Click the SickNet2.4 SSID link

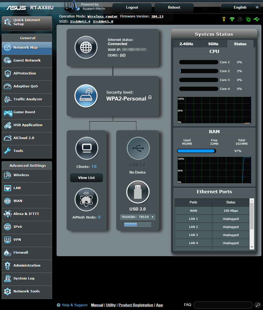coord(80,22)
